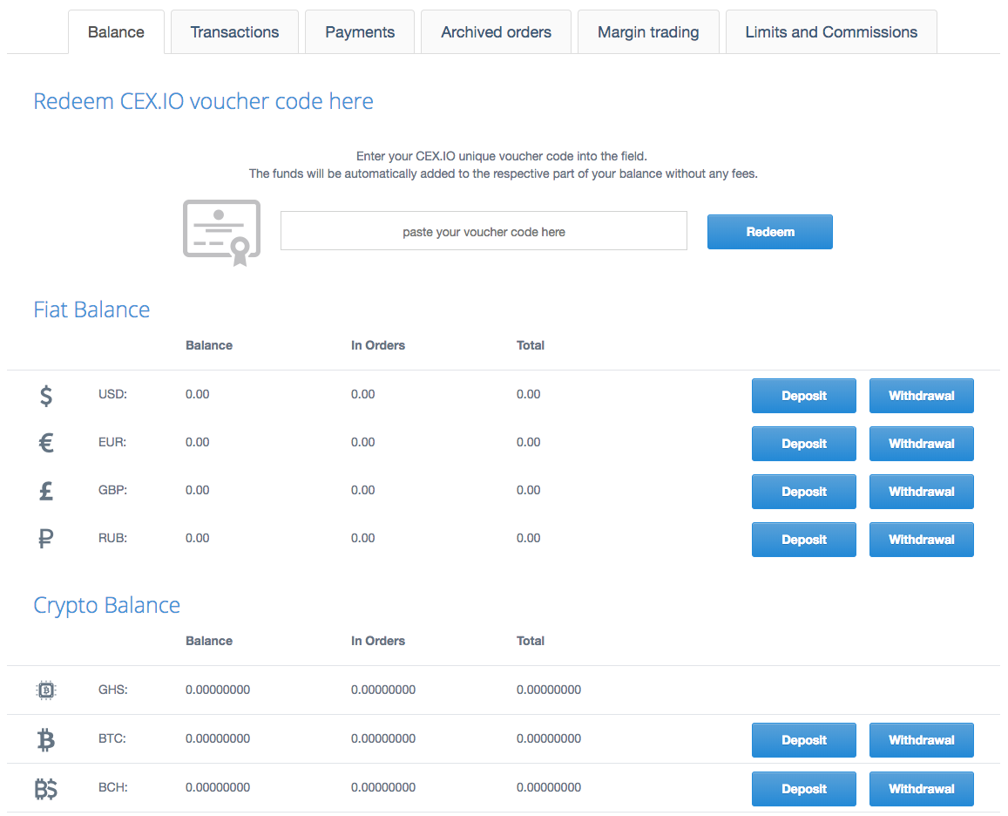Deposit BCH to account
Viewport: 1008px width, 816px height.
click(803, 789)
